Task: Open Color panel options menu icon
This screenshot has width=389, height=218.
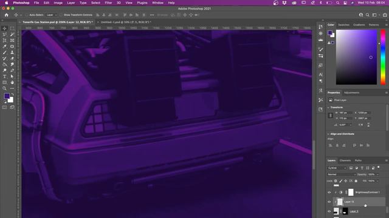Action: point(387,25)
